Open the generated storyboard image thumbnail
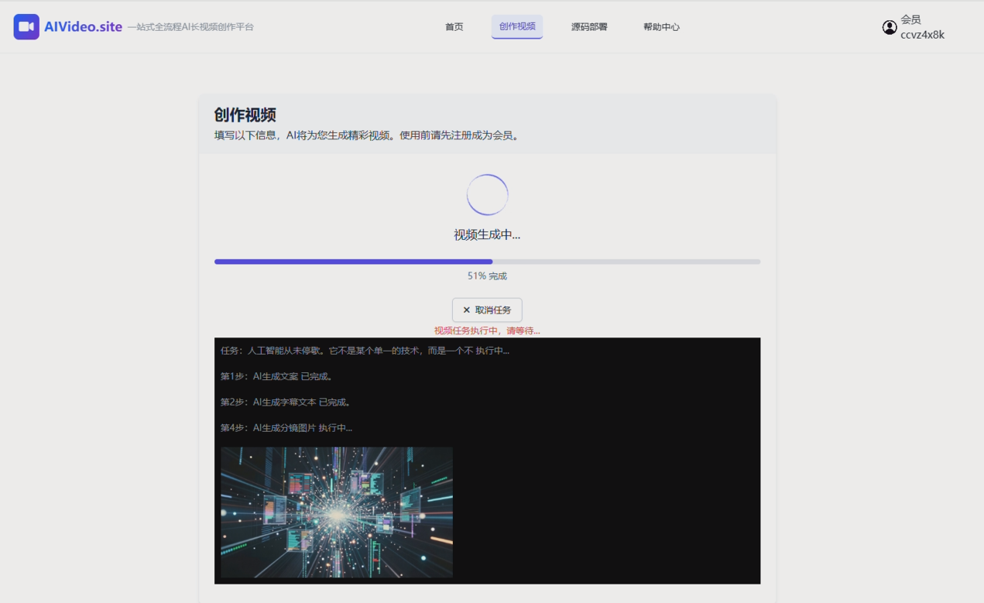The image size is (984, 603). [x=337, y=512]
